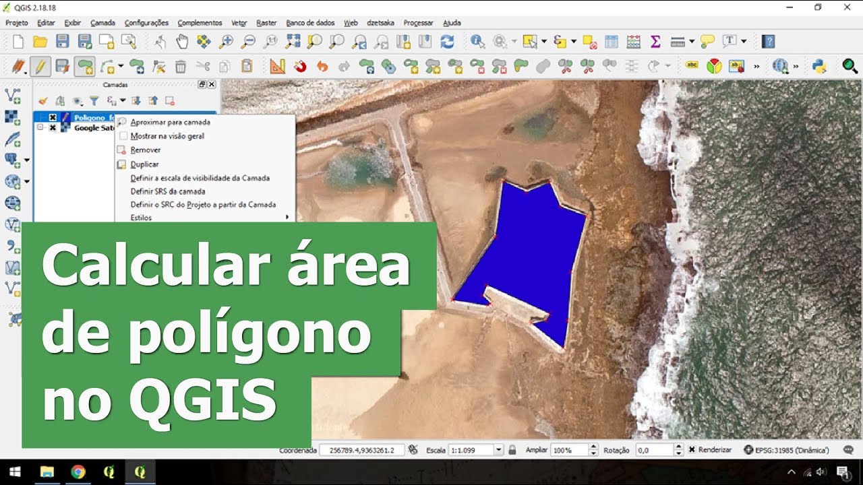This screenshot has width=863, height=485.
Task: Click the Zoom Full extent icon
Action: pos(293,42)
